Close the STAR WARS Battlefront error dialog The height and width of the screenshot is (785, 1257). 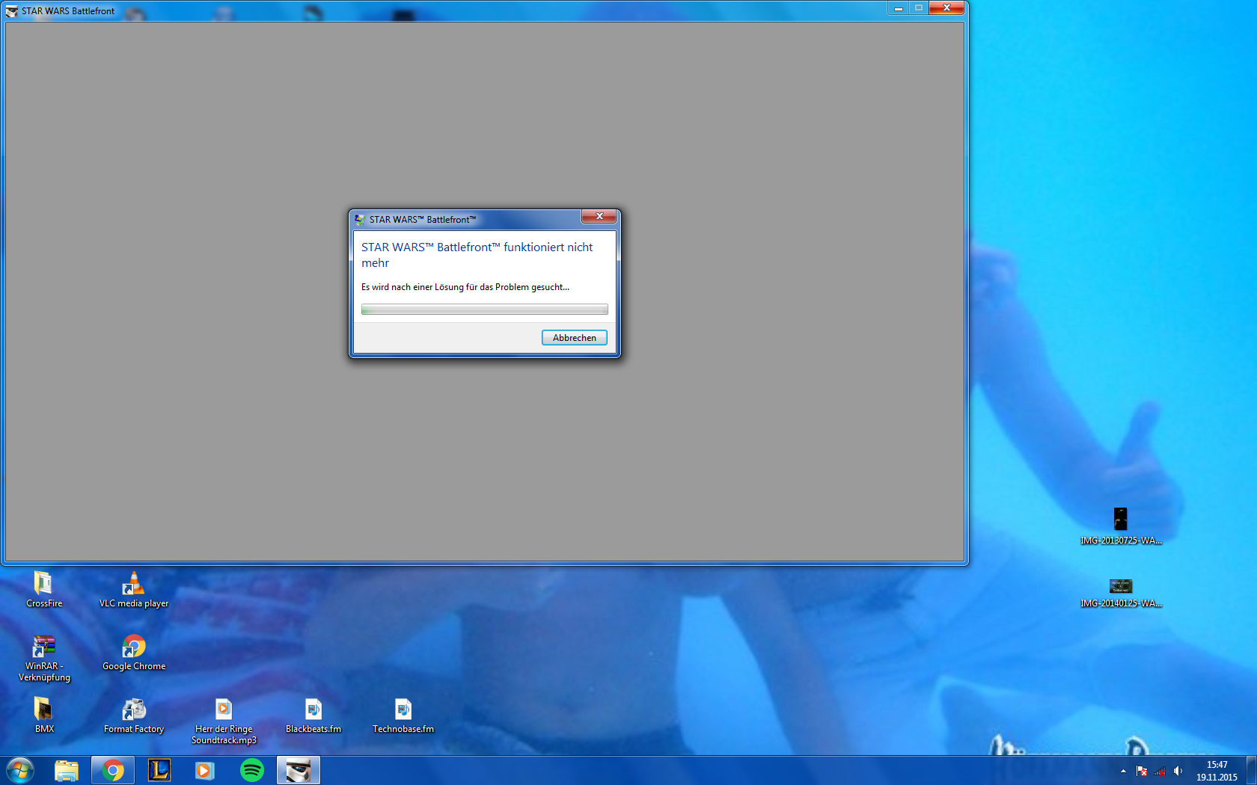(599, 216)
